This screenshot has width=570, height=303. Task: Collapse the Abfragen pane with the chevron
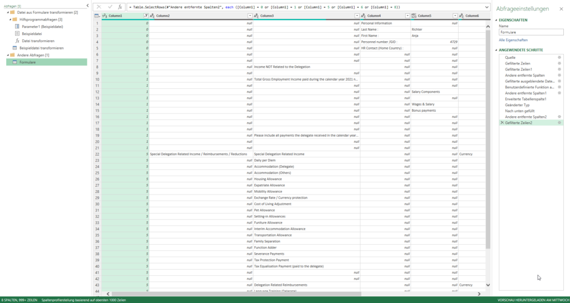point(87,5)
